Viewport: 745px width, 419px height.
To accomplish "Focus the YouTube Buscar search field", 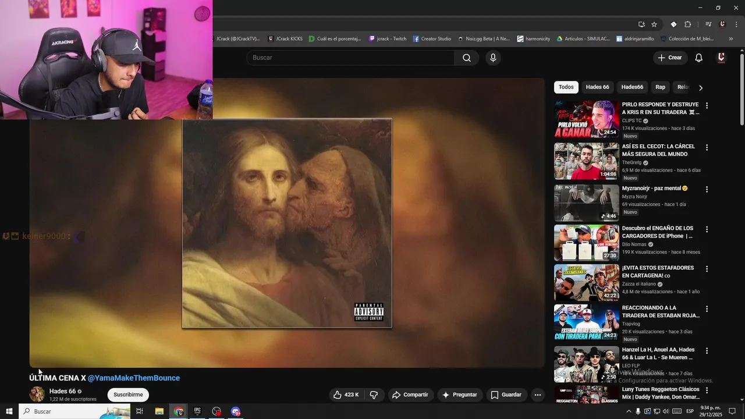I will [351, 58].
